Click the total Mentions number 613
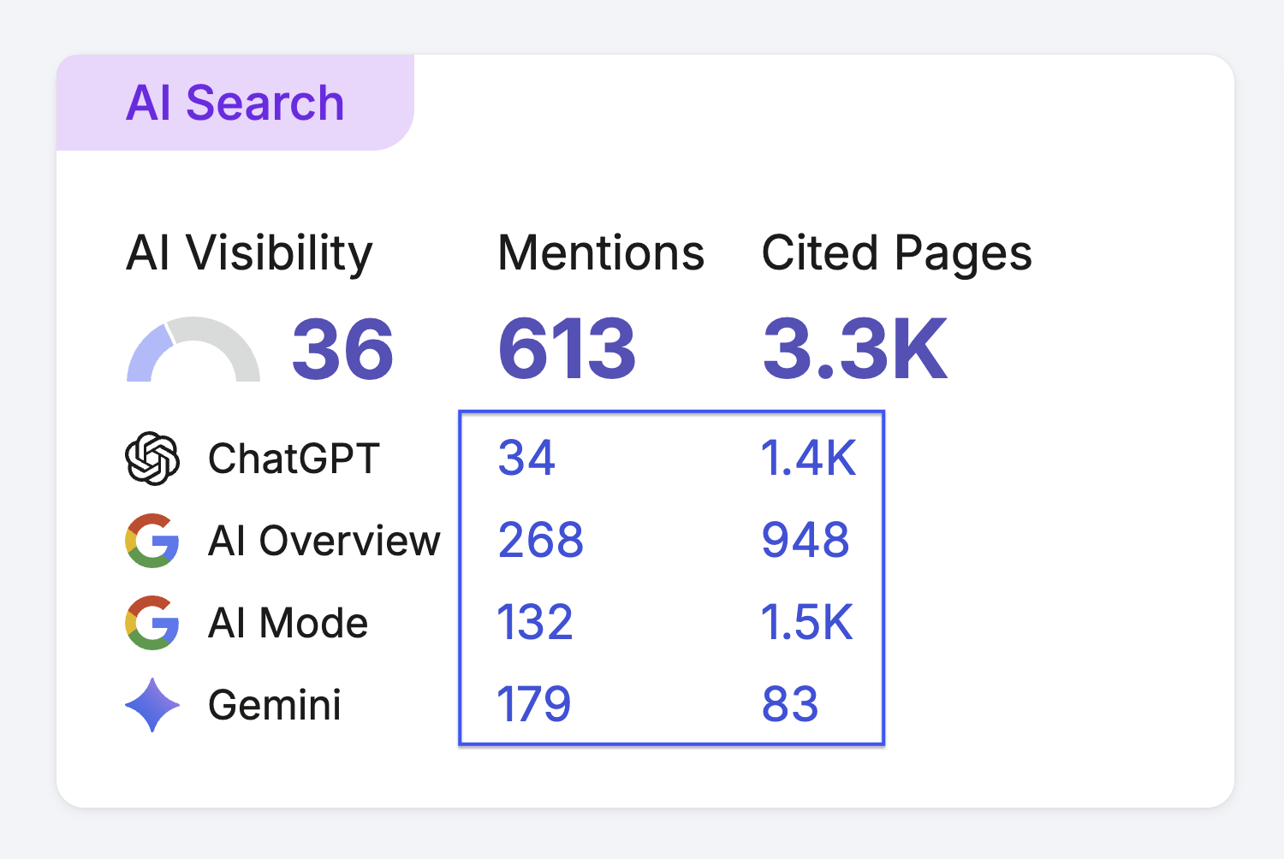This screenshot has height=859, width=1284. pos(568,349)
